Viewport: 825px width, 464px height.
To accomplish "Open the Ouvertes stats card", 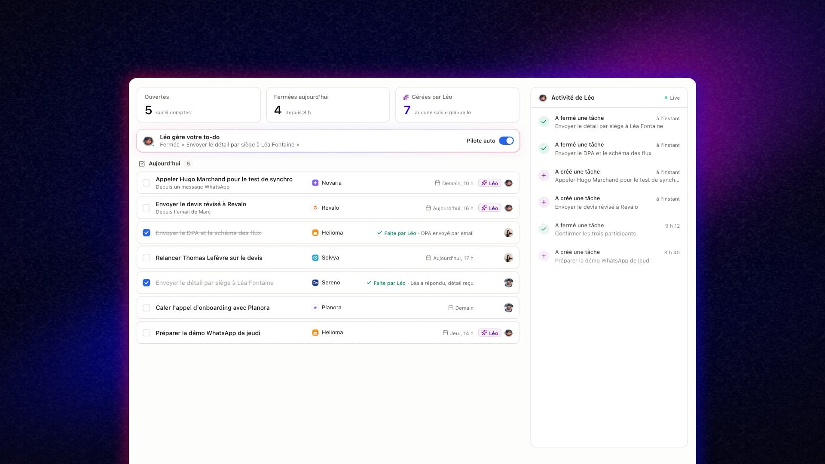I will (x=199, y=105).
